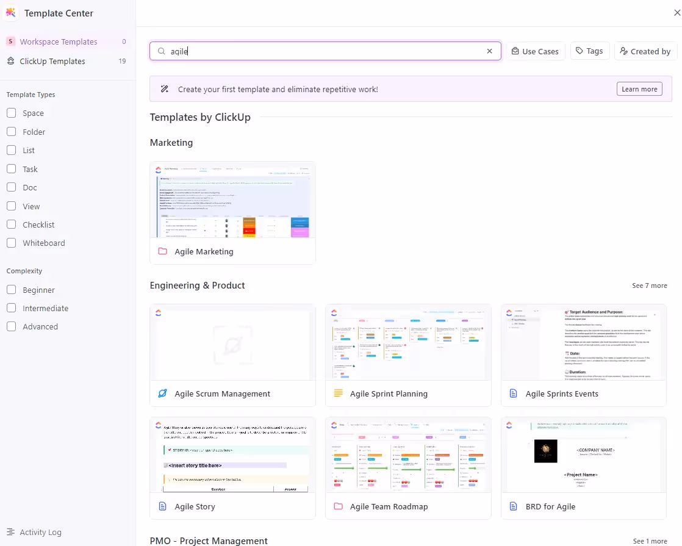682x546 pixels.
Task: Select Workspace Templates in the sidebar
Action: tap(59, 41)
